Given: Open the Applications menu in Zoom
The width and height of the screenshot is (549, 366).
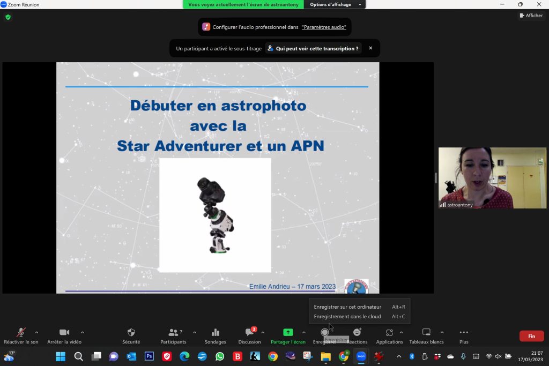Looking at the screenshot, I should click(x=389, y=335).
